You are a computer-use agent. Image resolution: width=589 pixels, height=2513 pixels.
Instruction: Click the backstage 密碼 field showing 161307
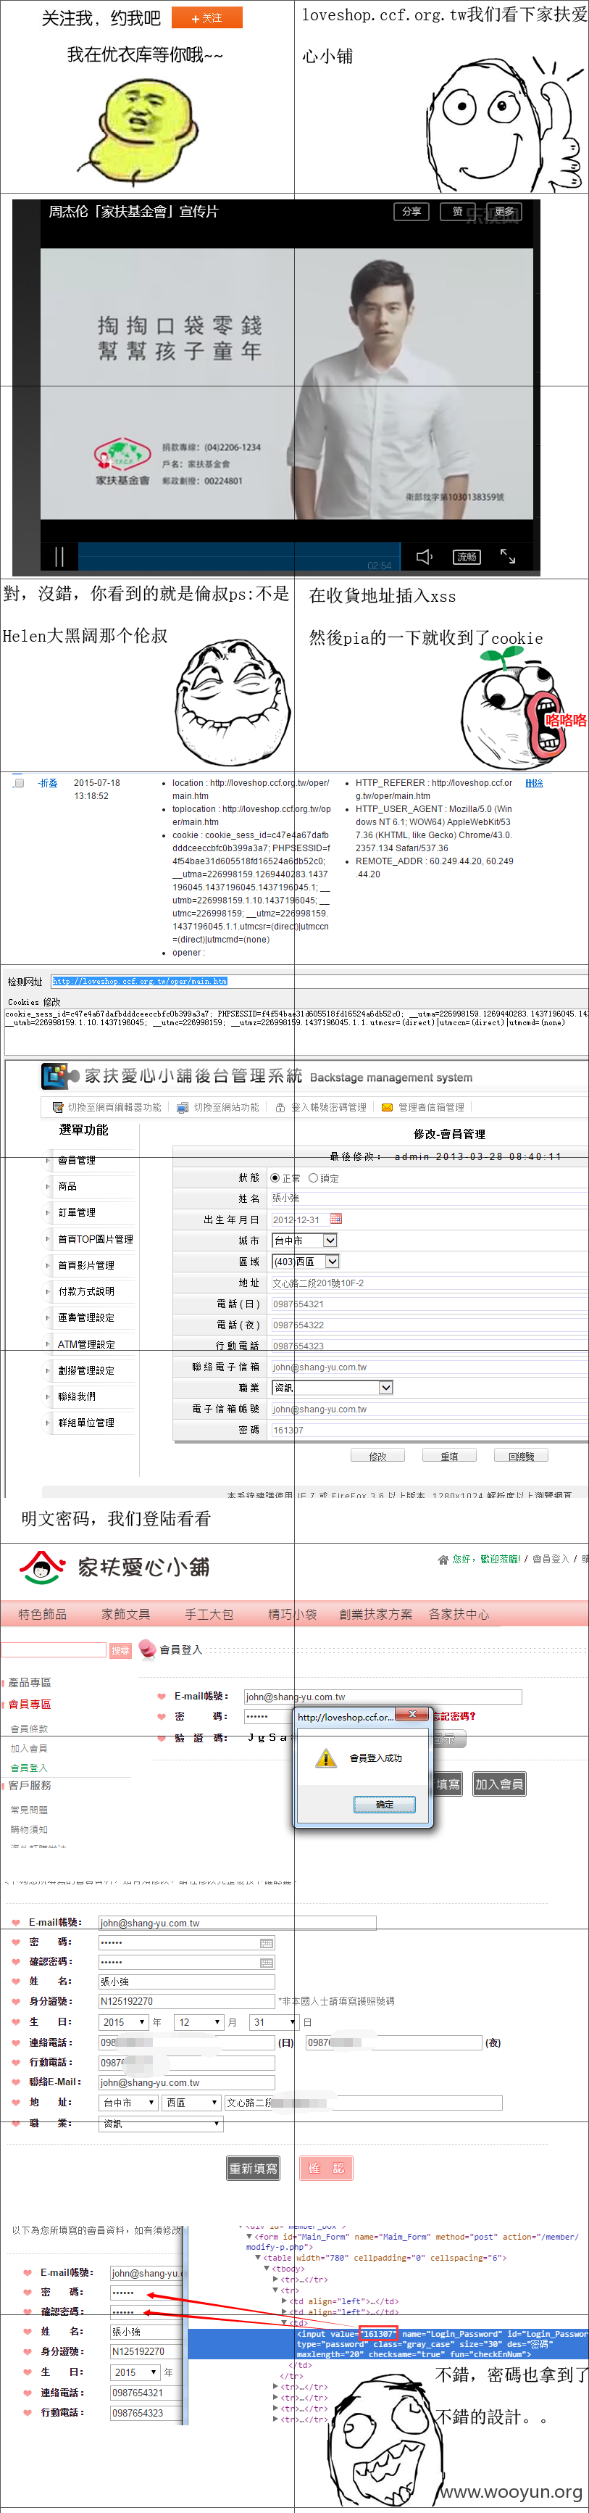(x=427, y=1430)
